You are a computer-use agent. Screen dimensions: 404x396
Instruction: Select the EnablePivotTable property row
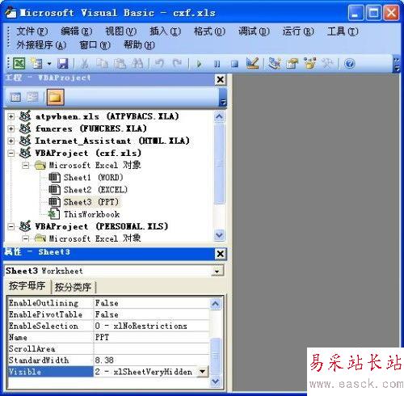coord(108,314)
